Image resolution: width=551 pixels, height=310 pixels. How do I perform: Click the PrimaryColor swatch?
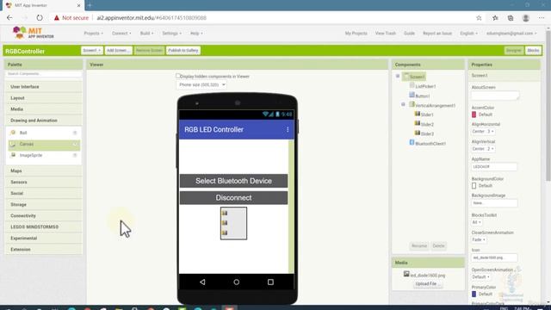pos(474,294)
